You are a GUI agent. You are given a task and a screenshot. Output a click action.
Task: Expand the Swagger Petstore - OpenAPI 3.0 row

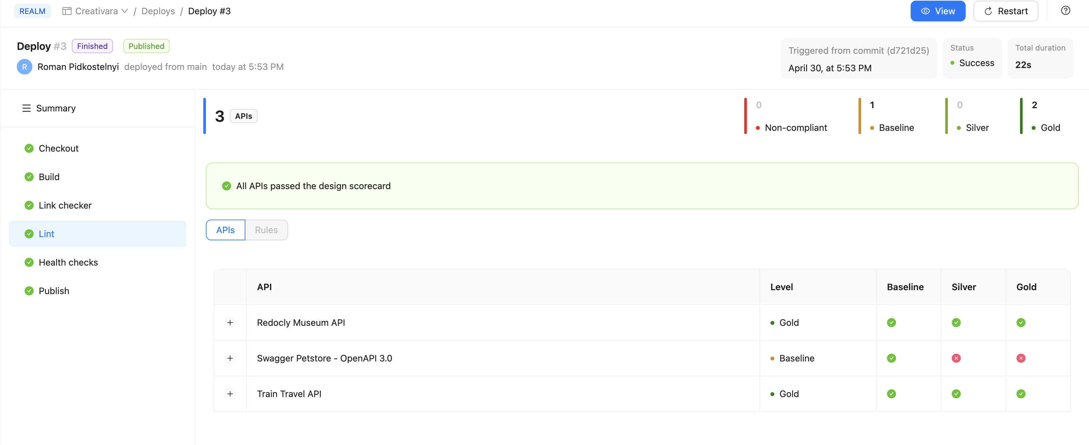click(x=230, y=358)
